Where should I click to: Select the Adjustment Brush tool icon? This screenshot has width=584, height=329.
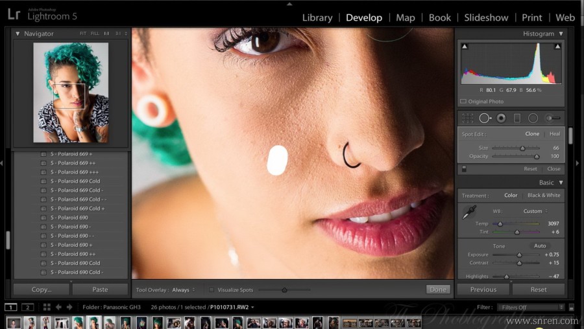[553, 119]
